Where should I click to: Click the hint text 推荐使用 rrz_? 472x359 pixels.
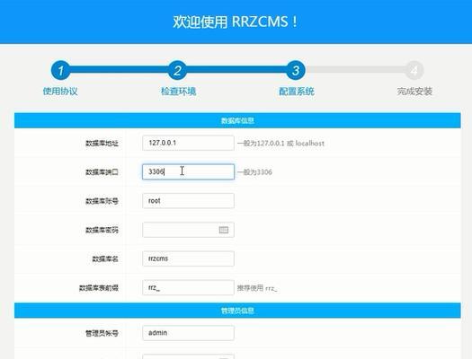click(x=257, y=288)
